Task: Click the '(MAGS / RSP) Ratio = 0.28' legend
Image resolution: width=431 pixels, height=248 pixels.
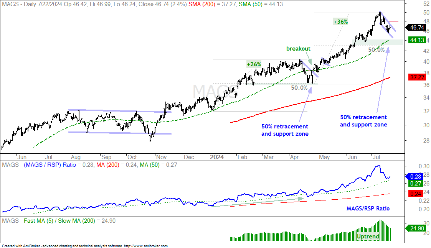Action: click(x=59, y=165)
